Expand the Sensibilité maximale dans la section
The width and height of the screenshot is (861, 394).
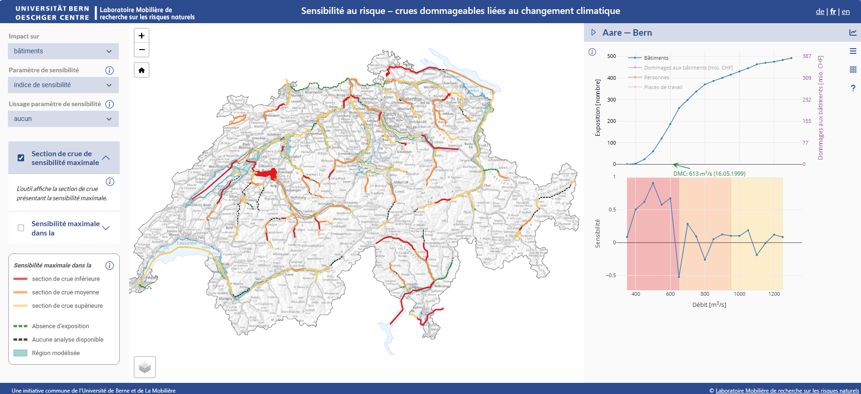(106, 228)
